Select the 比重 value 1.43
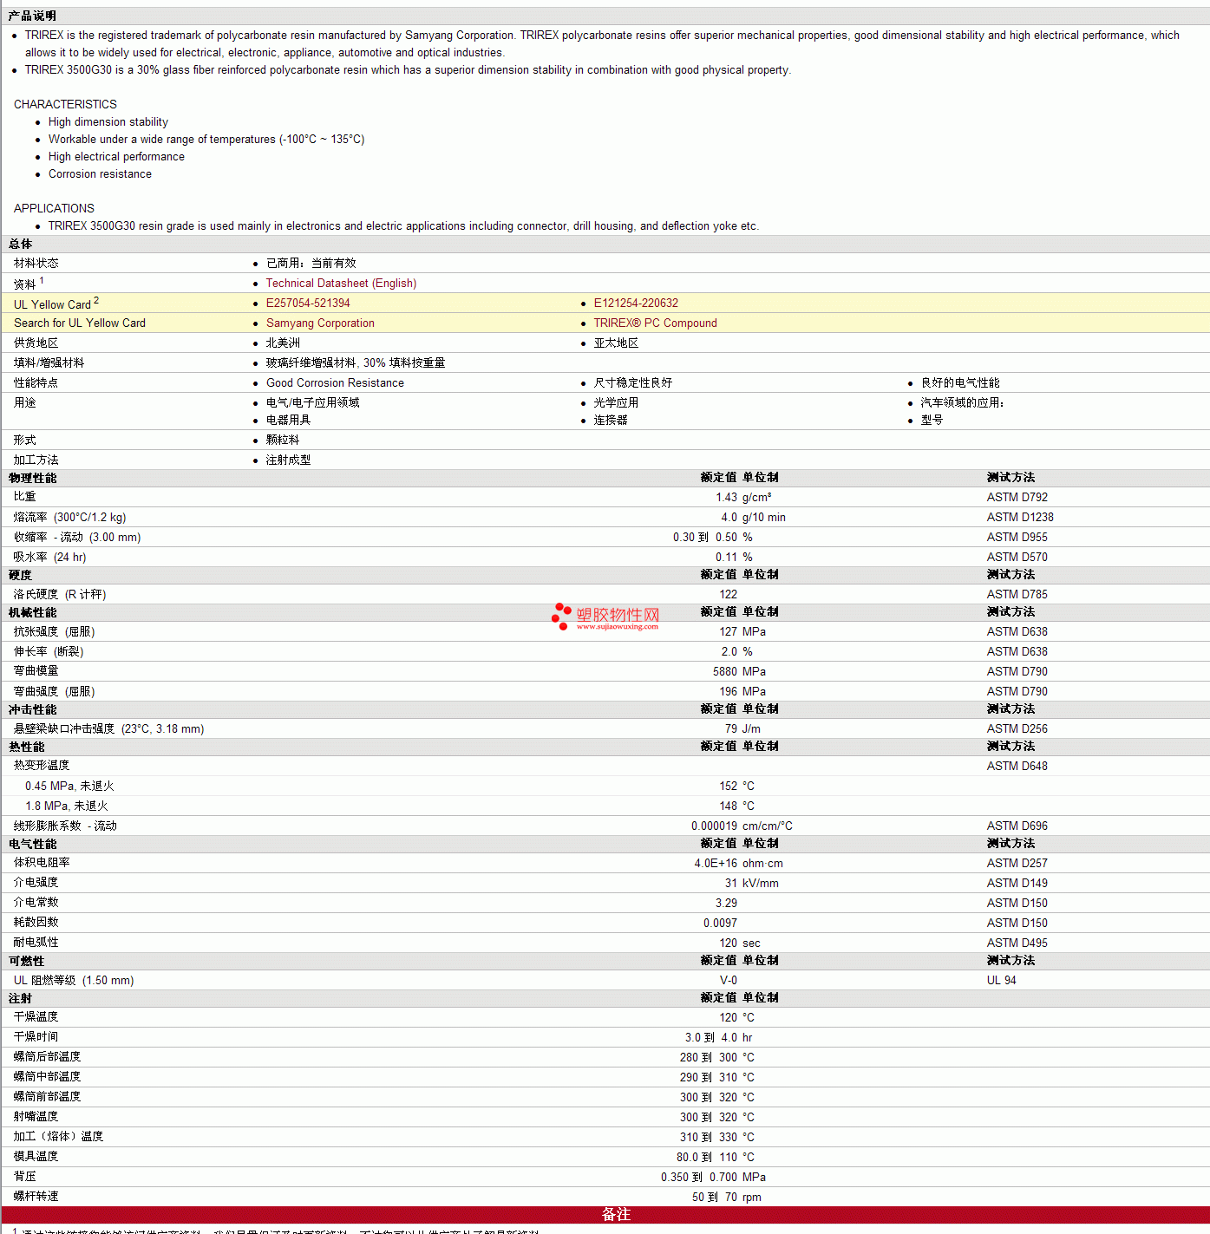This screenshot has width=1210, height=1234. (726, 498)
